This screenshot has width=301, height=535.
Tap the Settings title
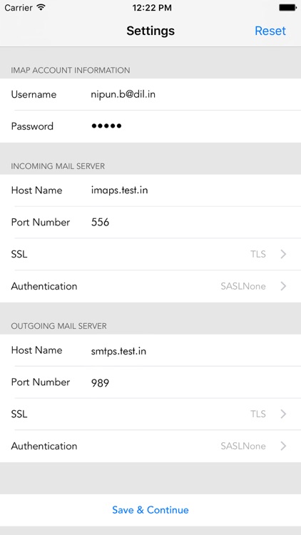tap(150, 31)
